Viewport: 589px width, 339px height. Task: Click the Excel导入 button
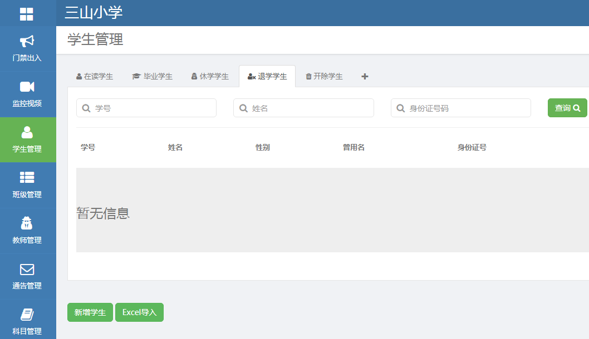click(x=139, y=312)
